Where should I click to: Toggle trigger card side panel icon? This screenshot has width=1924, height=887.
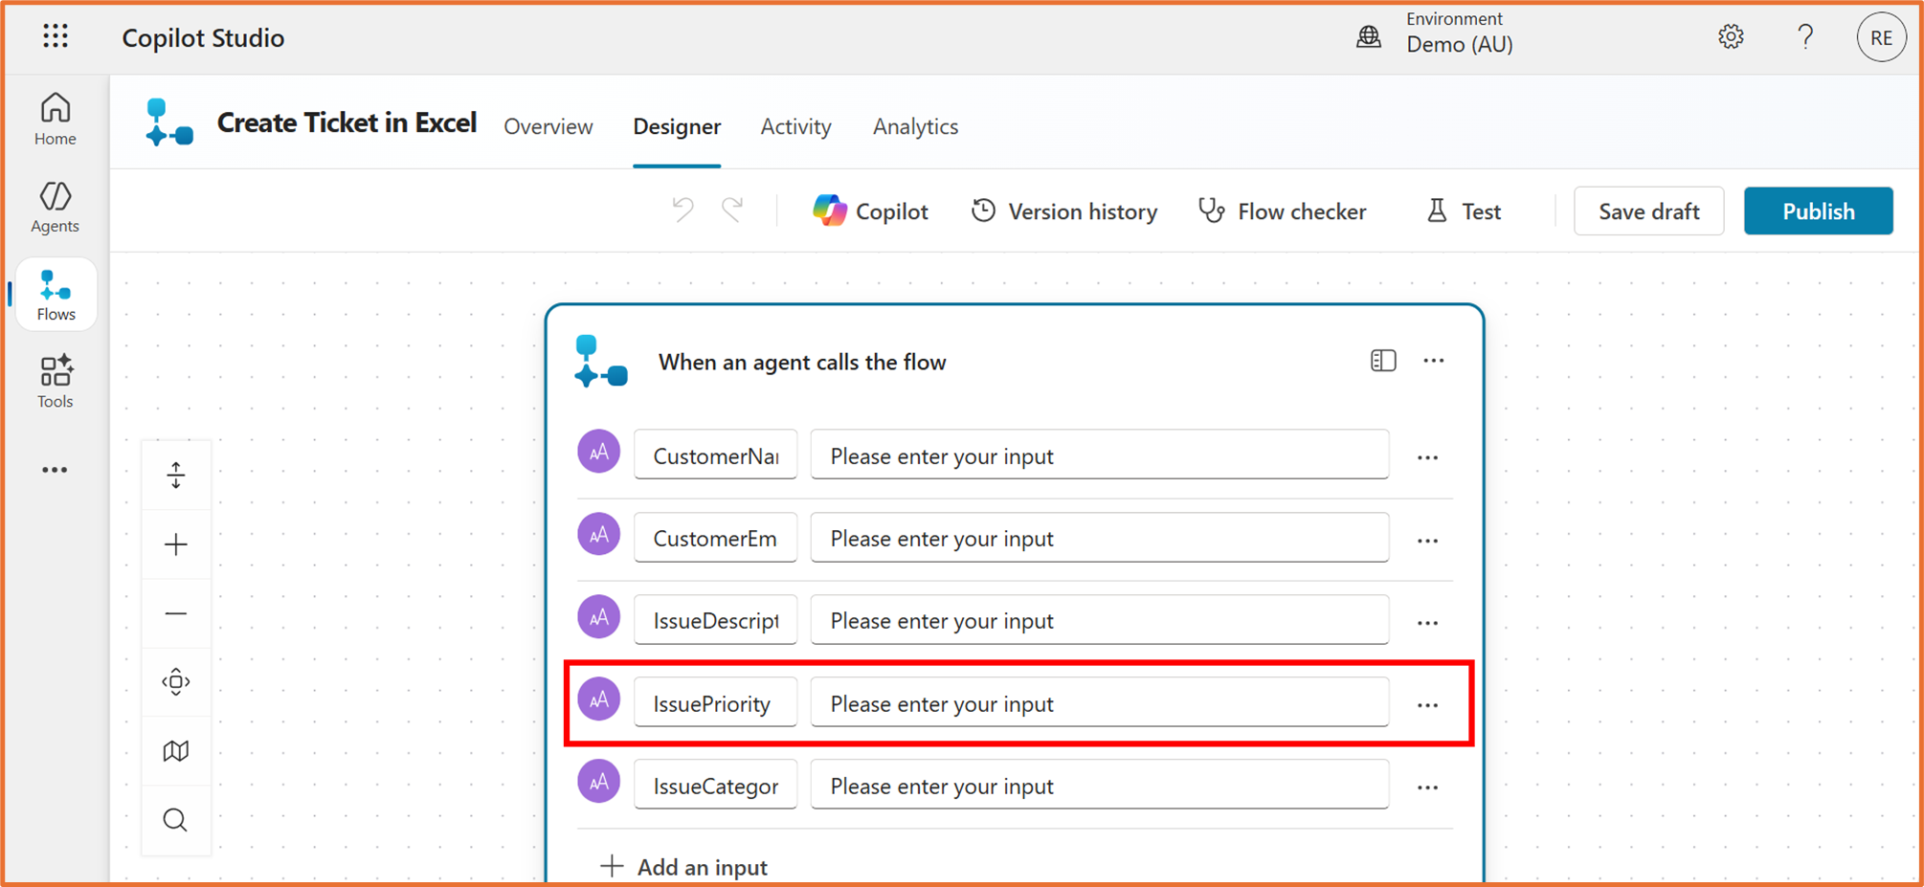click(x=1383, y=361)
